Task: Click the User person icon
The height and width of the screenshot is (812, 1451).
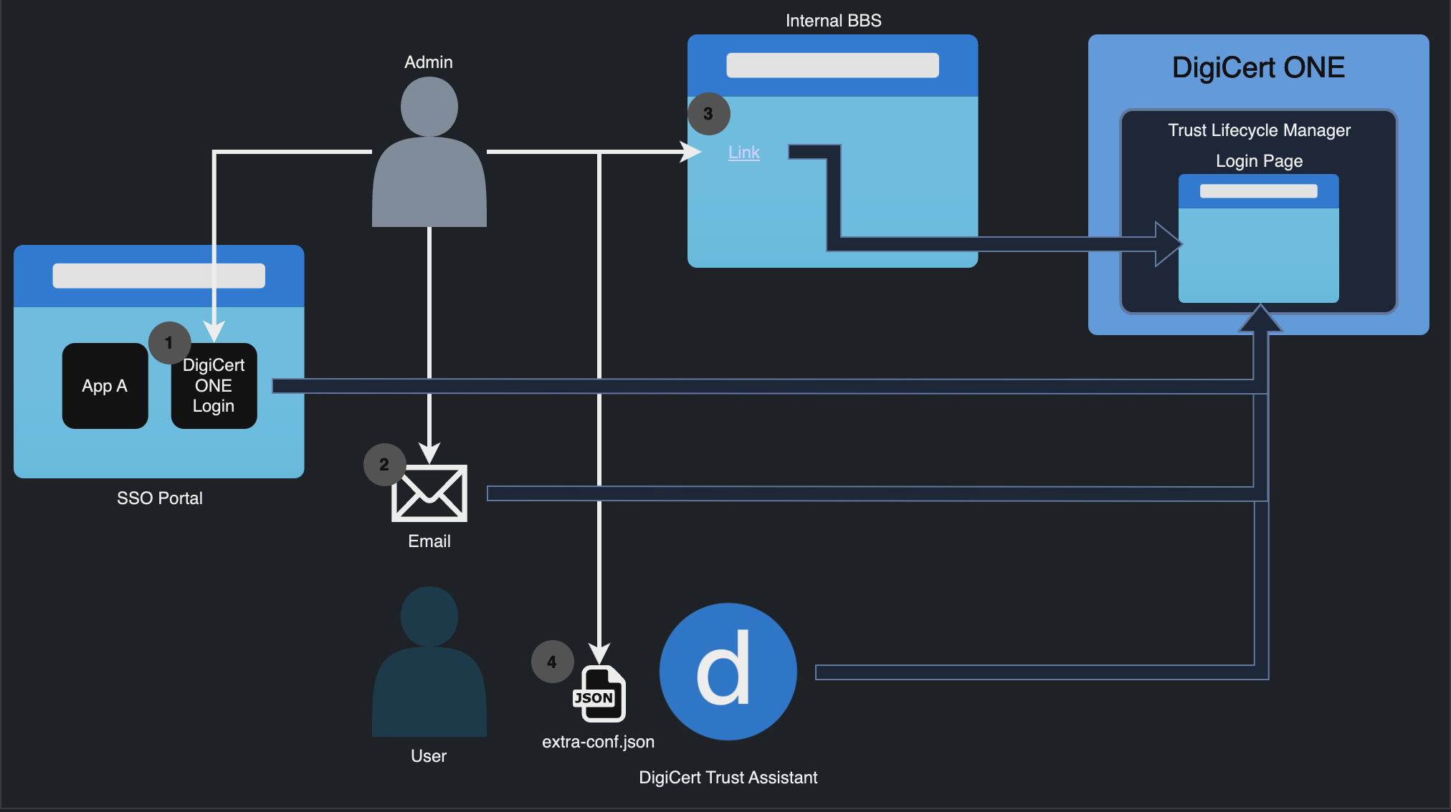Action: pyautogui.click(x=429, y=662)
